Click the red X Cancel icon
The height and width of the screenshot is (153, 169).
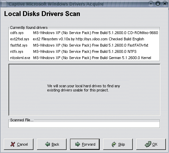(x=13, y=144)
